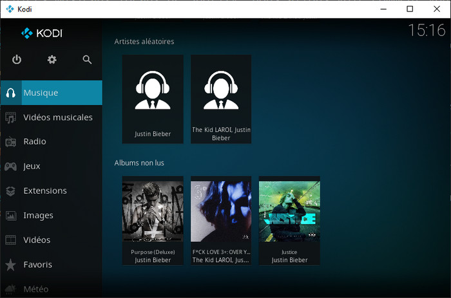The height and width of the screenshot is (298, 451).
Task: Open the Extensions menu entry
Action: [x=52, y=191]
